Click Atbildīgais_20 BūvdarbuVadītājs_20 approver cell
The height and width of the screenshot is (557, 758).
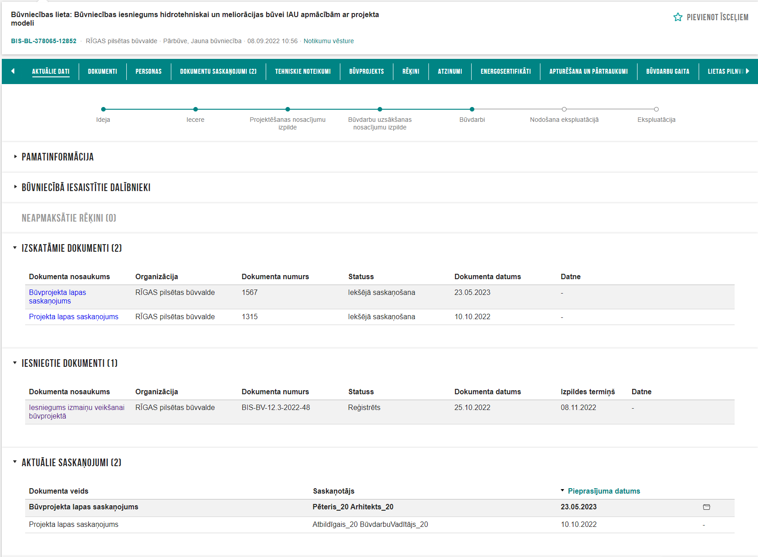pyautogui.click(x=370, y=525)
